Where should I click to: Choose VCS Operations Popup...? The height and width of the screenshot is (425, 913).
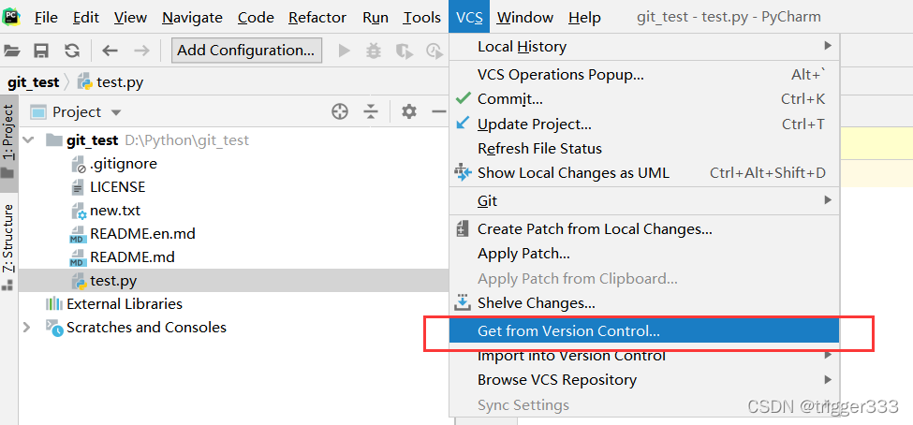(644, 75)
